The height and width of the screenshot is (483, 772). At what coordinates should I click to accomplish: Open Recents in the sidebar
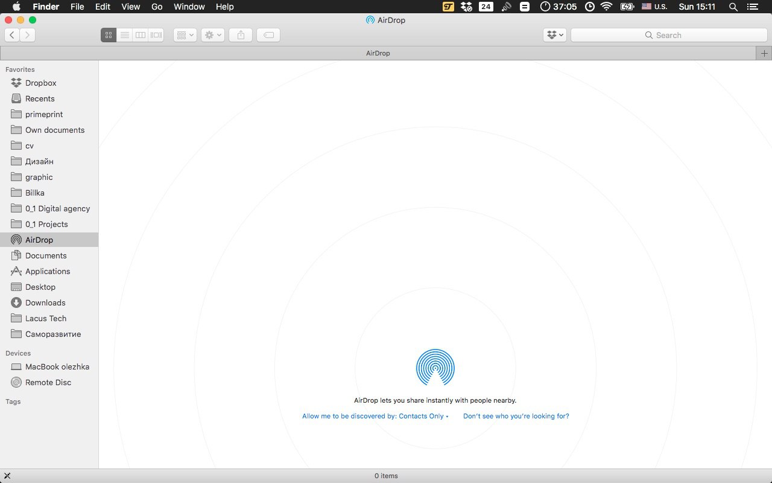click(x=49, y=98)
